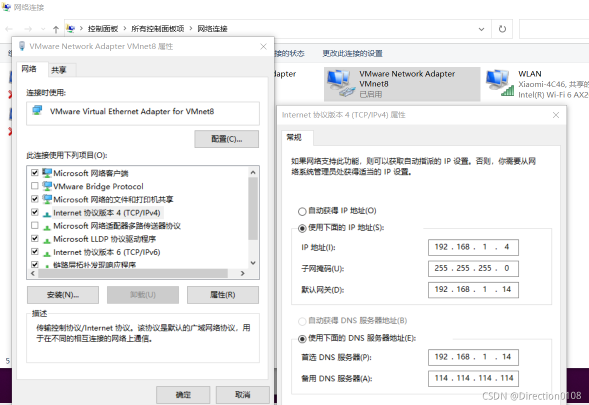Click the 网络连接 window title icon
The height and width of the screenshot is (405, 589).
tap(6, 7)
